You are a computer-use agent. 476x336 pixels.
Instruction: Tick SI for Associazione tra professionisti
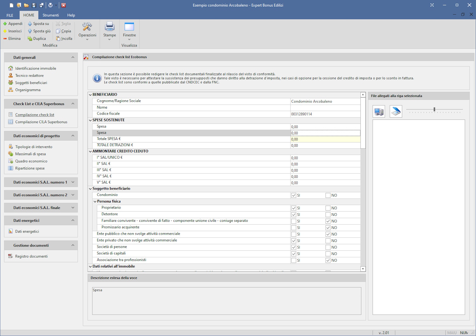point(294,260)
